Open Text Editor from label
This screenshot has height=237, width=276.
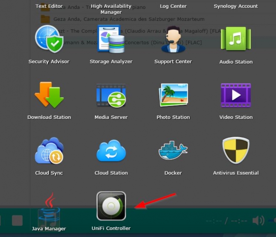(49, 6)
